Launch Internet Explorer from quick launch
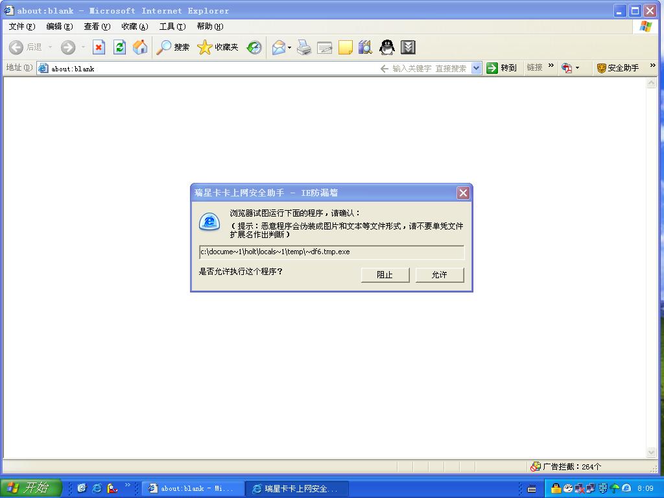Image resolution: width=664 pixels, height=498 pixels. point(97,488)
